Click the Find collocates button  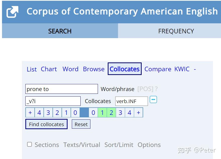point(46,124)
